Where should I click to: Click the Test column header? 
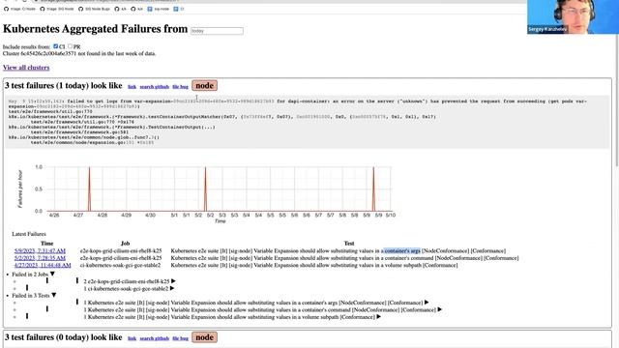349,244
